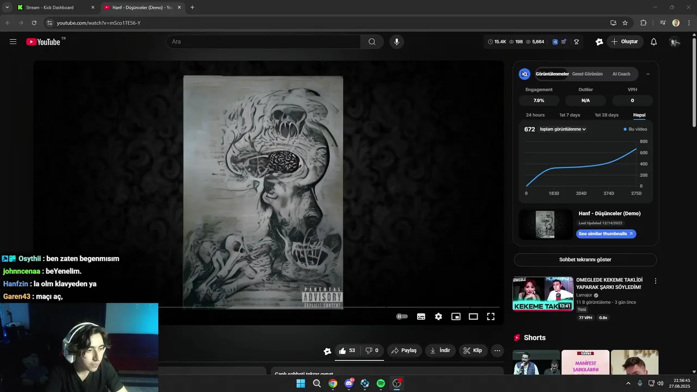The image size is (697, 392).
Task: Toggle autoplay switch in the player
Action: click(402, 316)
